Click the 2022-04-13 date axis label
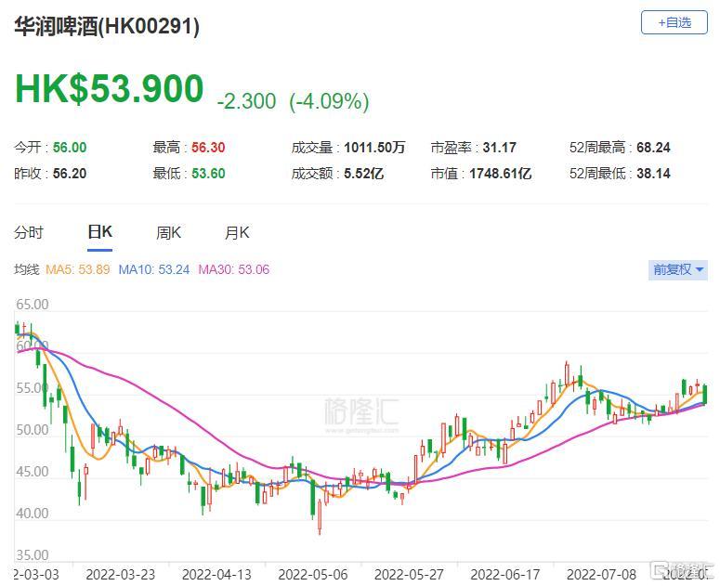720x586 pixels. 216,575
